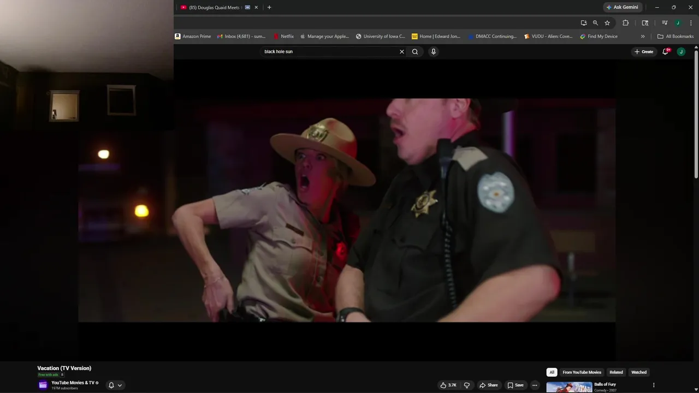Open the Chrome zoom magnifier icon
The height and width of the screenshot is (393, 699).
595,23
